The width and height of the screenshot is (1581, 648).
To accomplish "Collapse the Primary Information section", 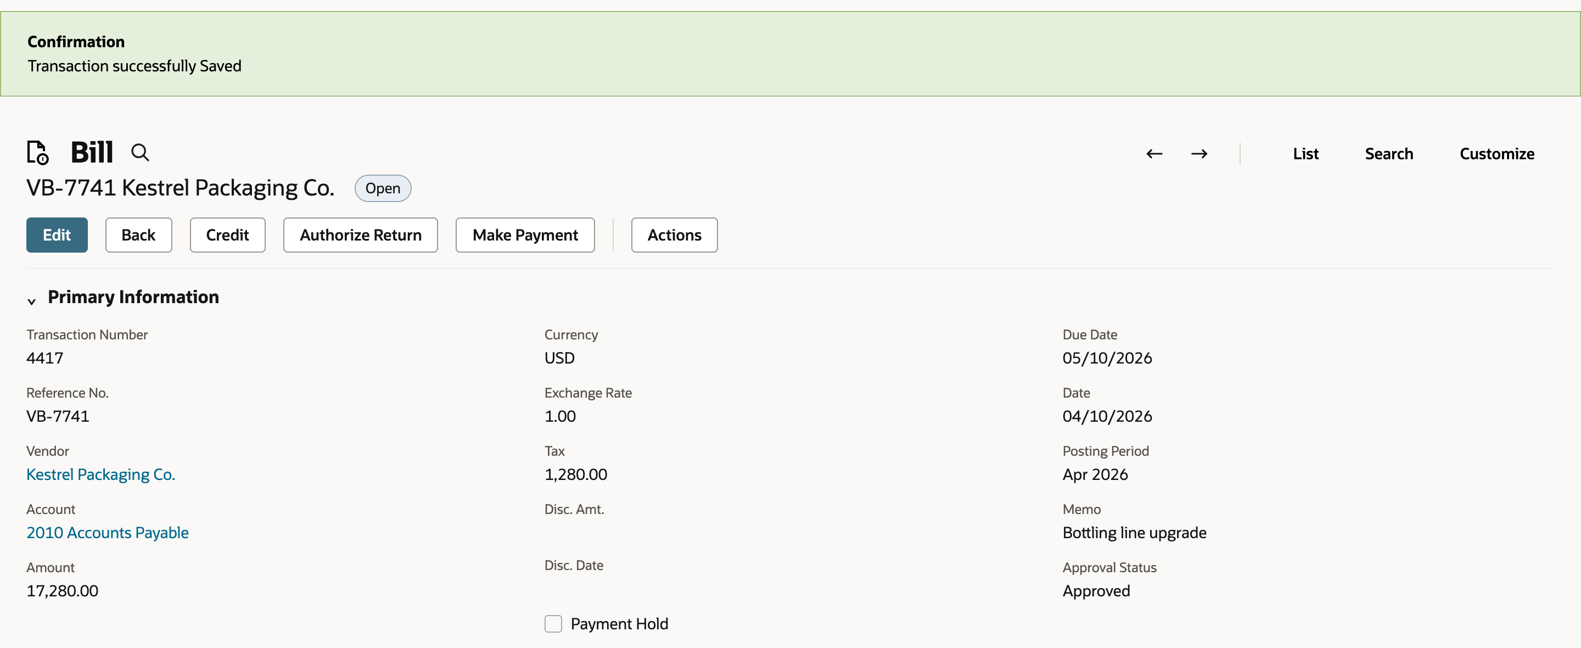I will click(32, 301).
